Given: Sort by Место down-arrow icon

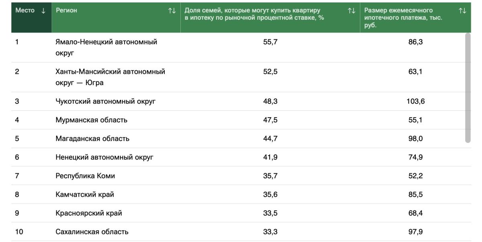Looking at the screenshot, I should tap(43, 11).
